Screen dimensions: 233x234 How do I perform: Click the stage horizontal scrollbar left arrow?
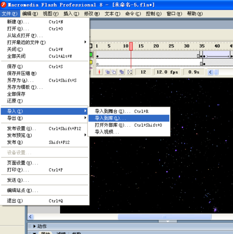tap(30, 217)
